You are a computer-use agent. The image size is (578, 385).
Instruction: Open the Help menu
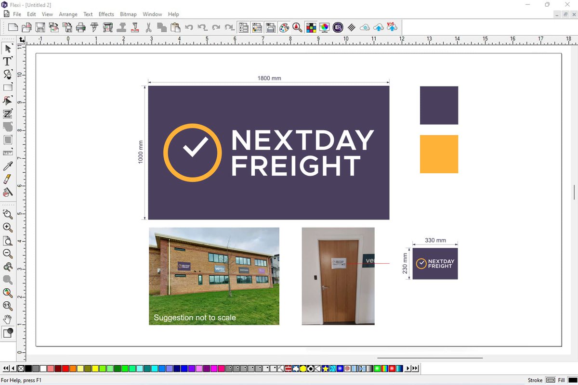[173, 14]
